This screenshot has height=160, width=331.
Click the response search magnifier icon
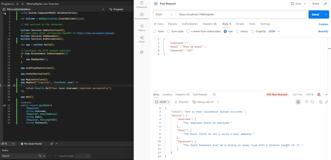[x=312, y=102]
